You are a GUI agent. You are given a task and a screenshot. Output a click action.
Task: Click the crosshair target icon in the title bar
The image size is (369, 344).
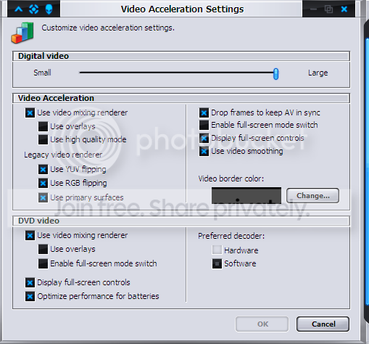33,9
